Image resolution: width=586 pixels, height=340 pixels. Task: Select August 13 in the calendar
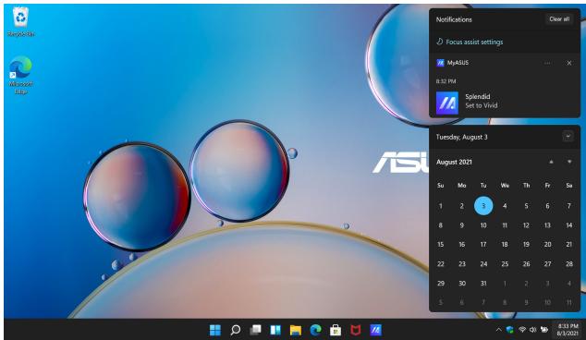point(547,225)
